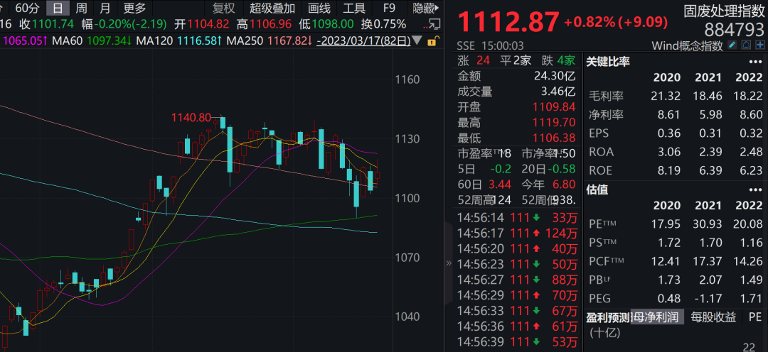Select the 周 weekly chart period
The height and width of the screenshot is (352, 768).
coord(82,9)
